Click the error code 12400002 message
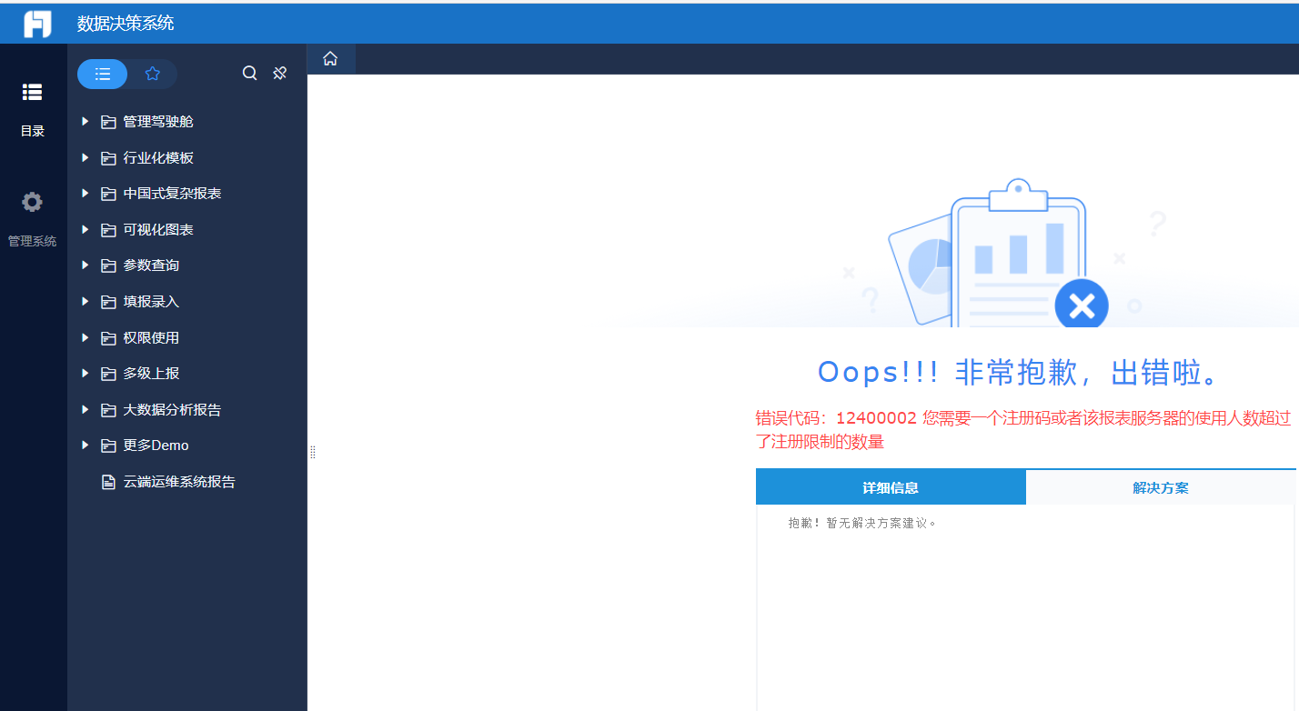The width and height of the screenshot is (1299, 711). tap(1023, 430)
